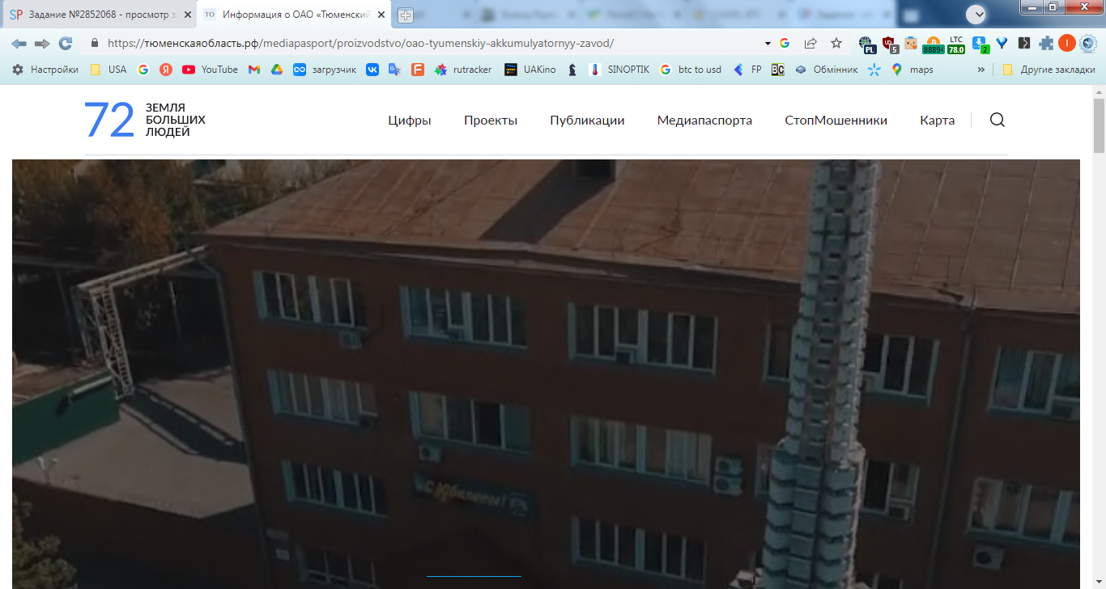Go home via the 72 Земля больших людей logo
1106x589 pixels.
[146, 120]
